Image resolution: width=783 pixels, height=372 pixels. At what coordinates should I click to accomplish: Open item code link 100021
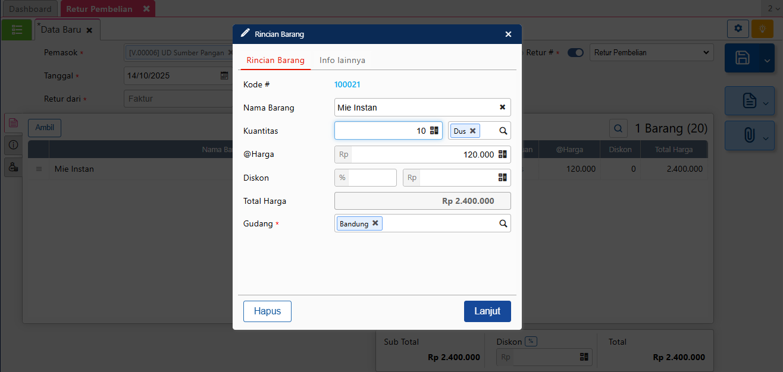(x=347, y=84)
